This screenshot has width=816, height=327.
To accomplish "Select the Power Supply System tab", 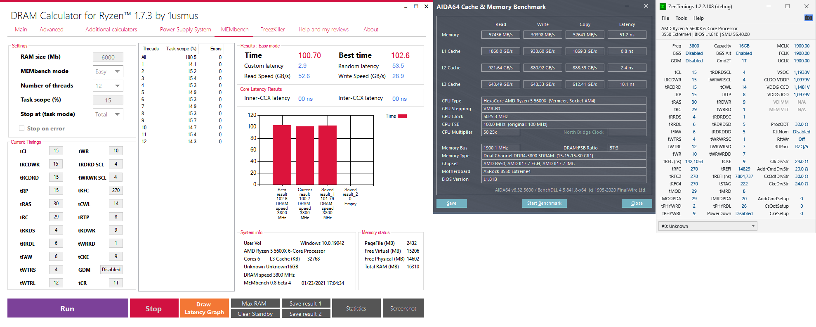I will [186, 30].
